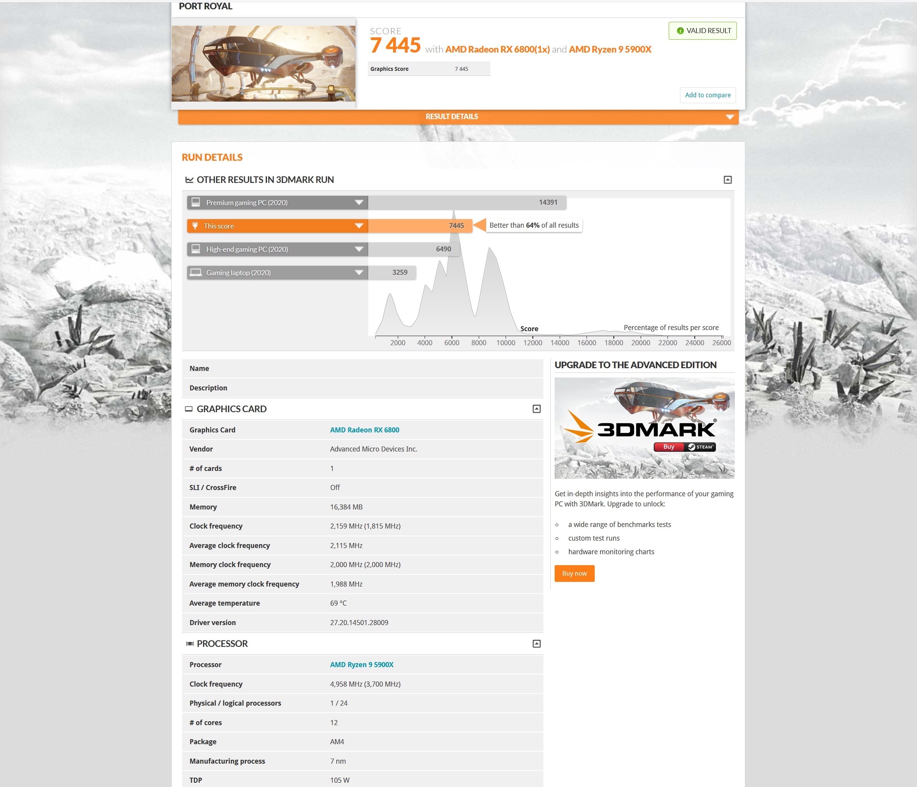This screenshot has width=917, height=787.
Task: Click Memory clock frequency 2,000 MHz (2,000 MHz)
Action: [x=365, y=564]
